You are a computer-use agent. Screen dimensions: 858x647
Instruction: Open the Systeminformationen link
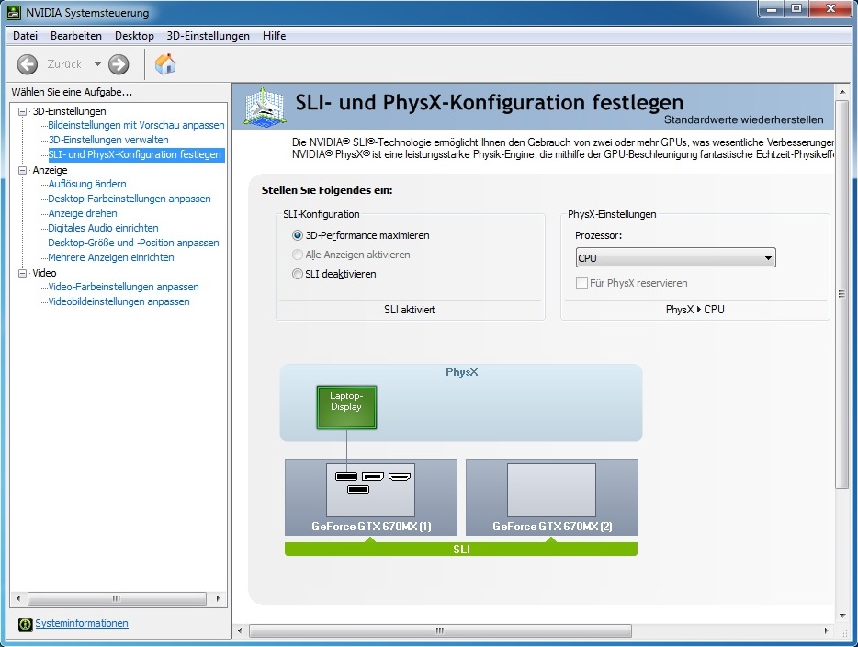(82, 623)
